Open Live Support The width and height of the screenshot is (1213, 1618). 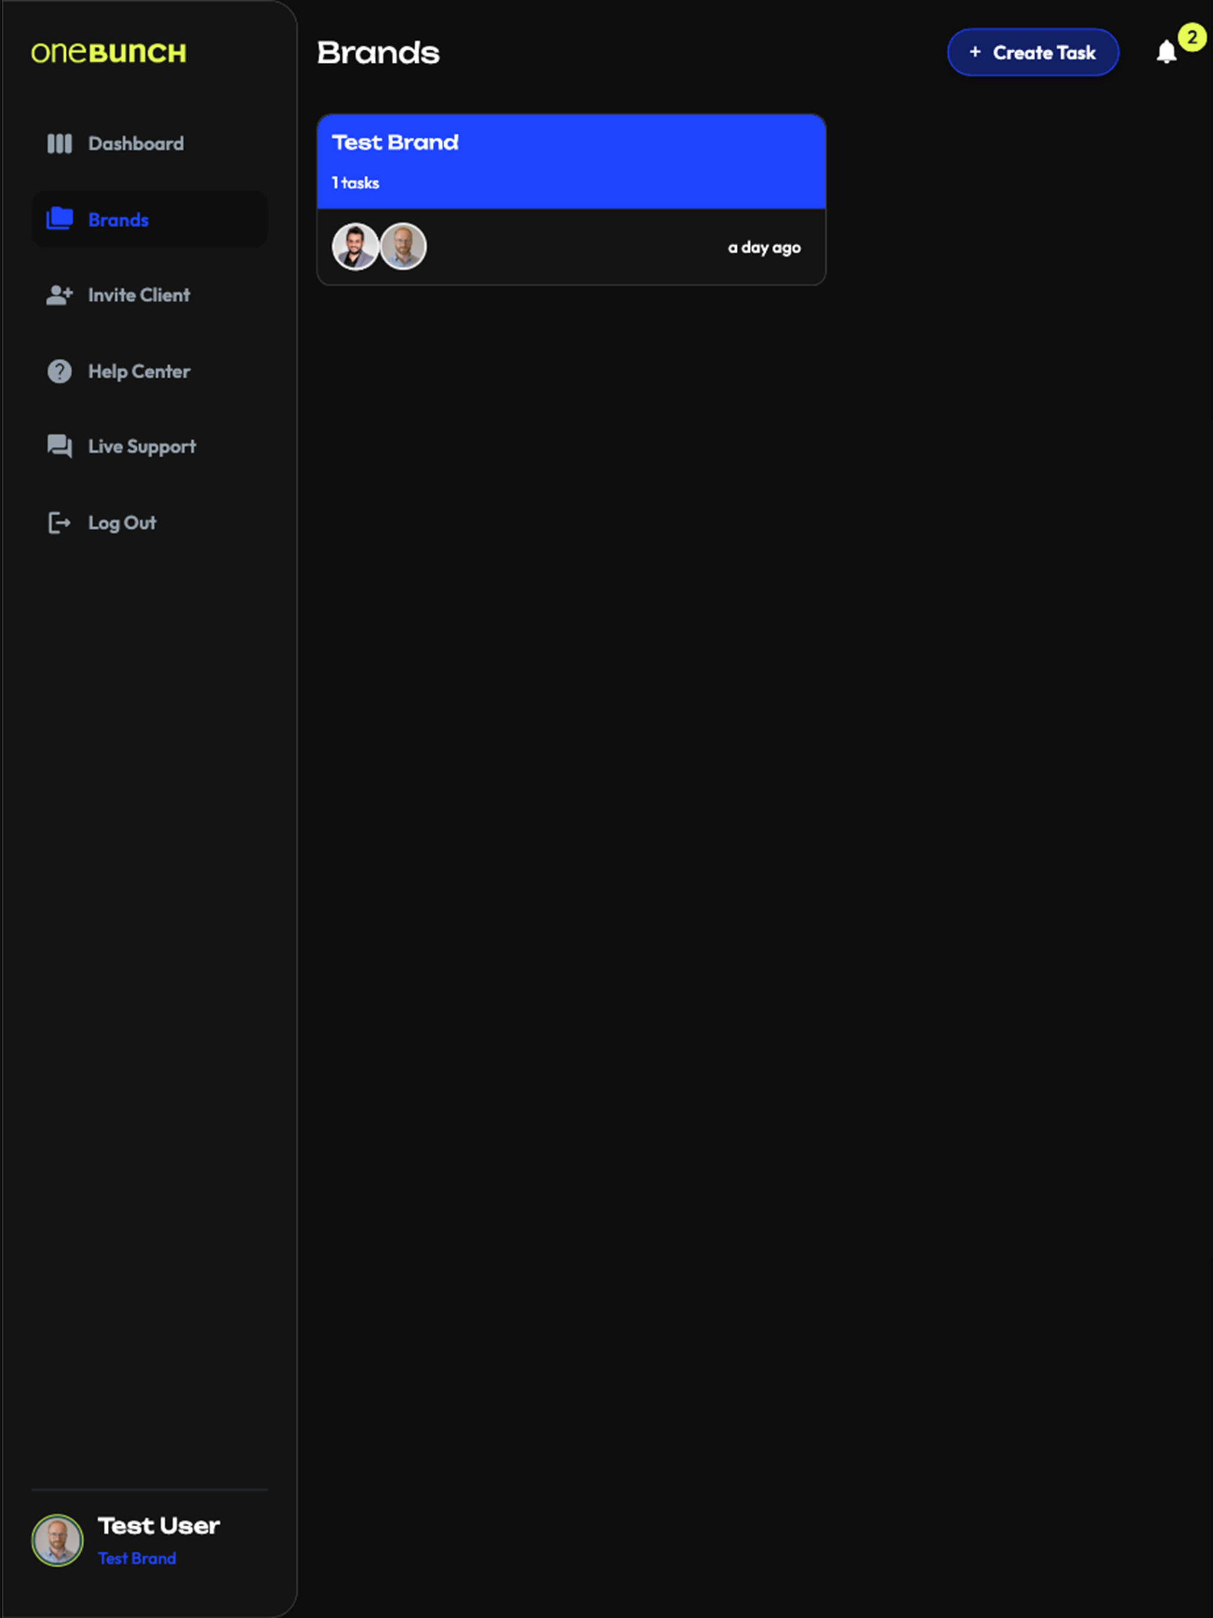pyautogui.click(x=150, y=446)
